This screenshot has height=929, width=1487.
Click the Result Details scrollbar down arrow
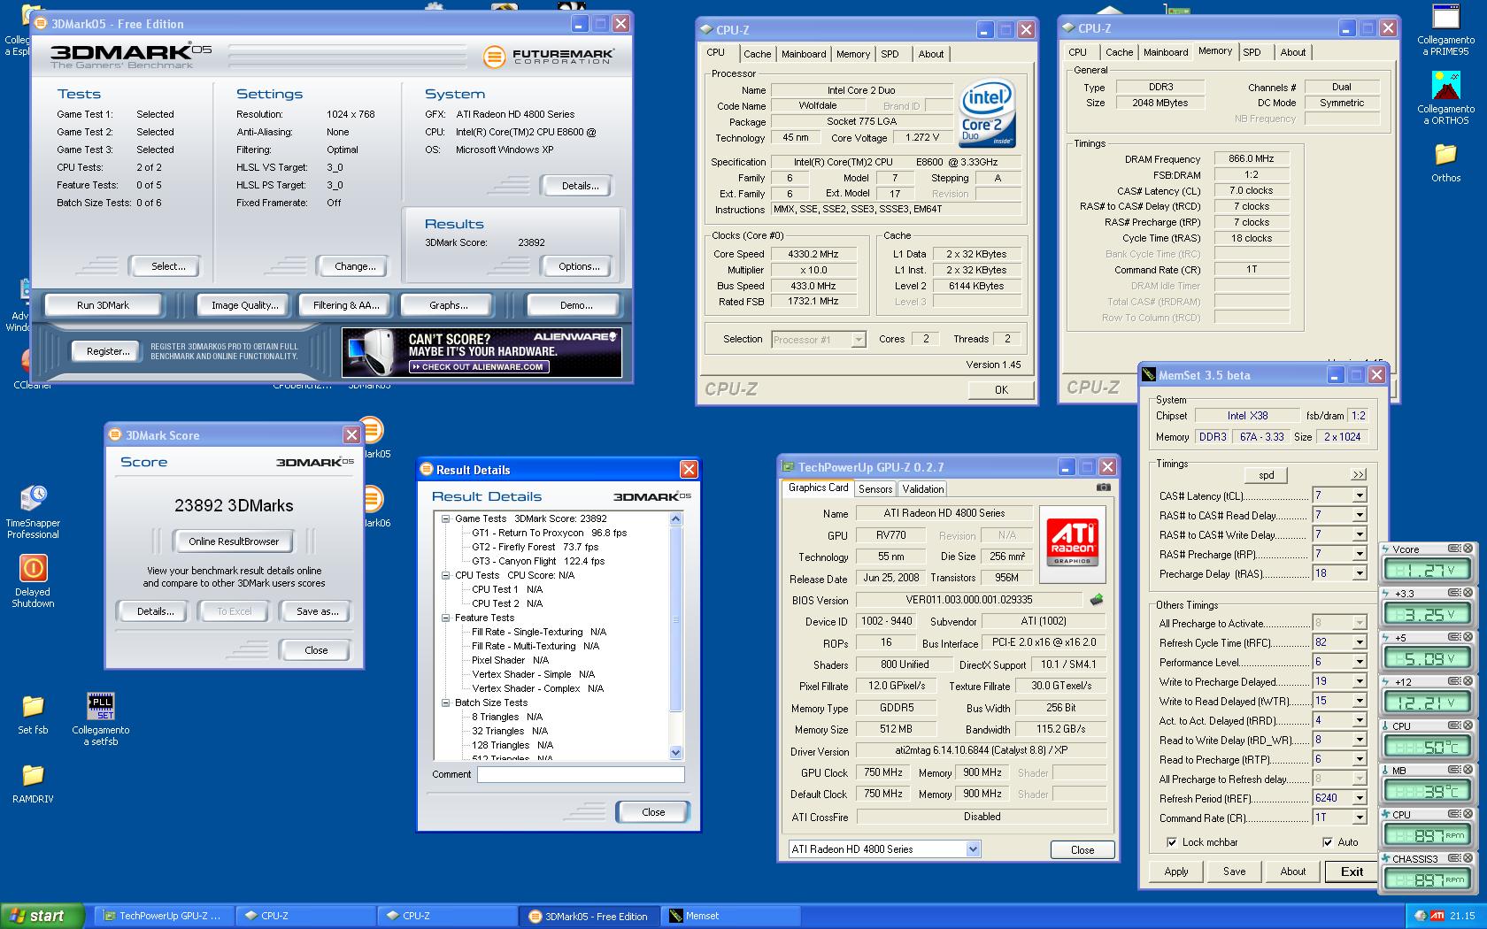(x=676, y=753)
